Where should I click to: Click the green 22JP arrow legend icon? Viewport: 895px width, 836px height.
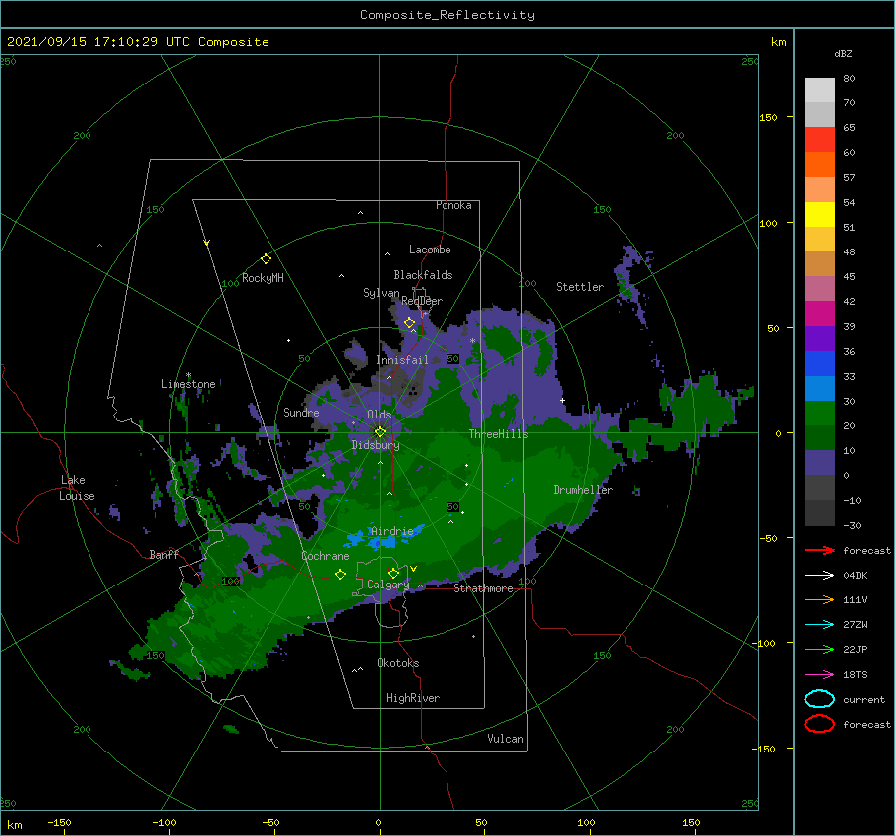tap(819, 649)
